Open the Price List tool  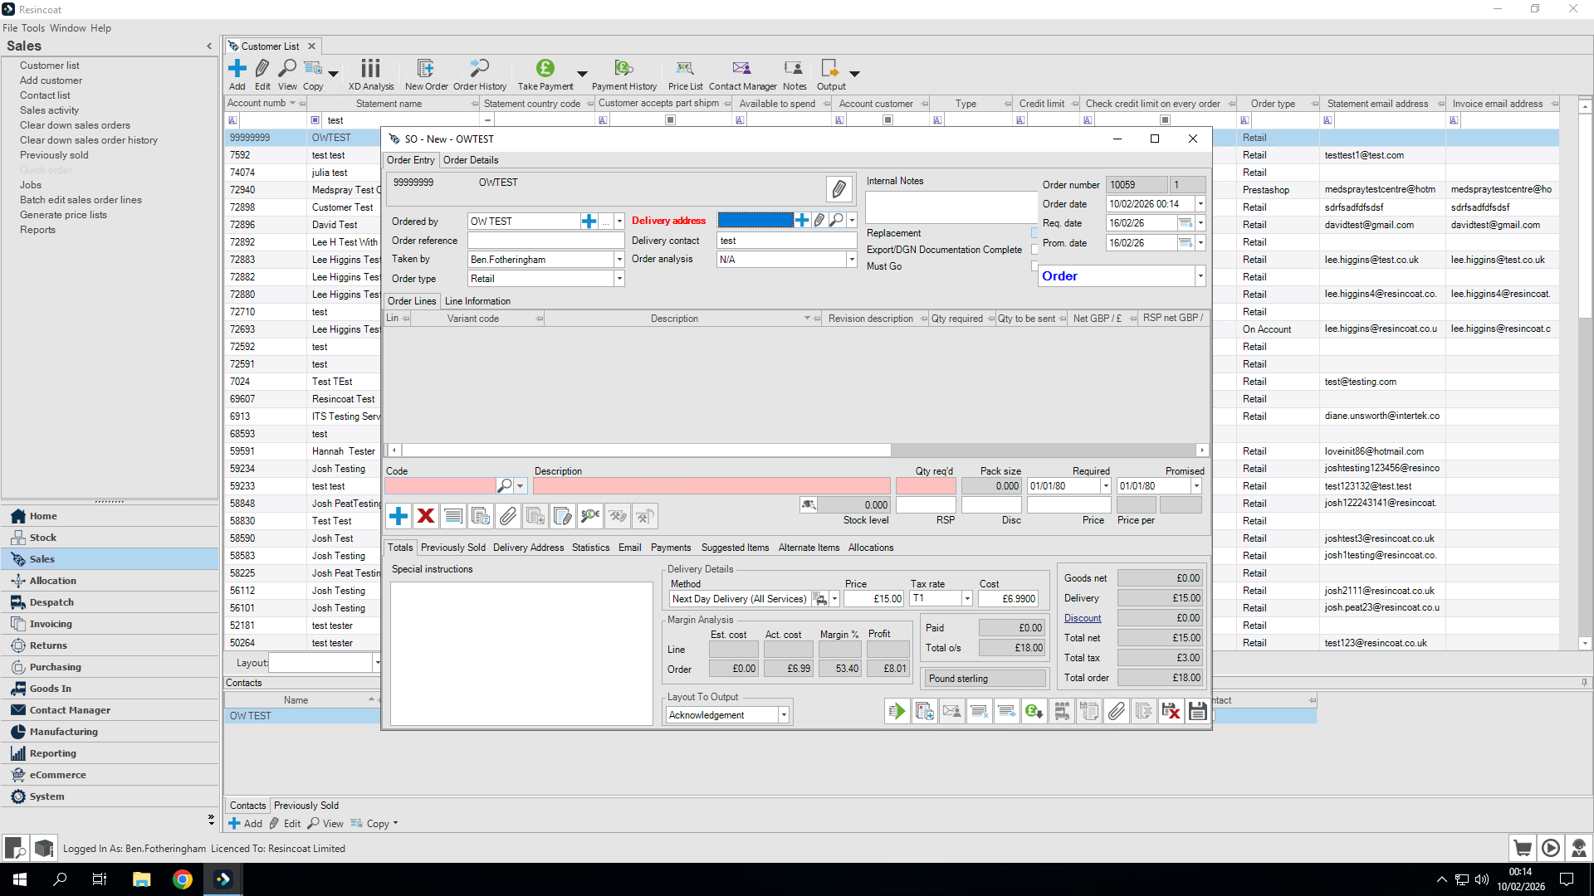click(684, 70)
